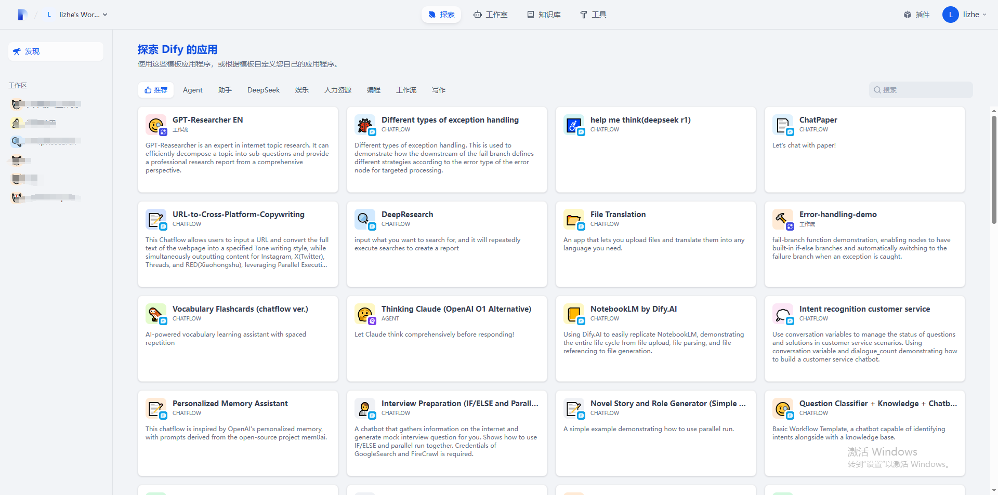Click the Personalized Memory Assistant icon
The image size is (998, 495).
point(156,408)
